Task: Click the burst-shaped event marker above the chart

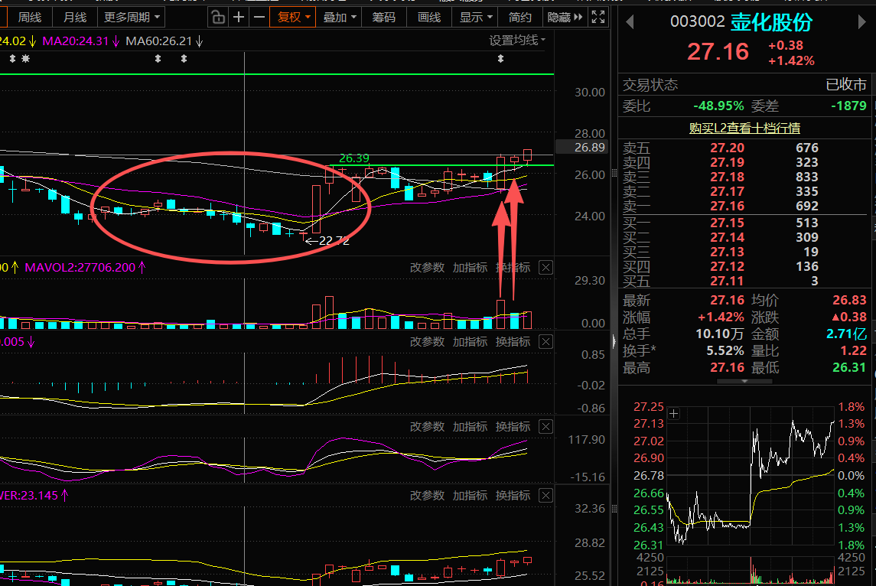Action: pyautogui.click(x=26, y=59)
